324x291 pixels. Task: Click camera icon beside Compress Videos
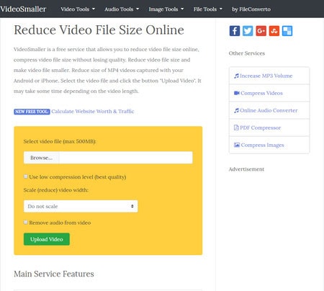pyautogui.click(x=237, y=93)
